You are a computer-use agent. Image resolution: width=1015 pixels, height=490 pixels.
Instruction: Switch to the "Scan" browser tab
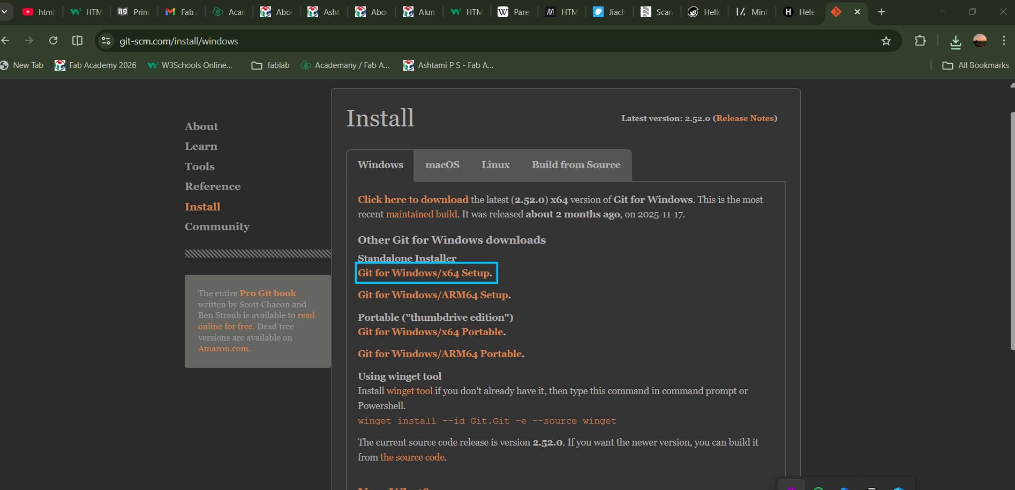[x=657, y=12]
